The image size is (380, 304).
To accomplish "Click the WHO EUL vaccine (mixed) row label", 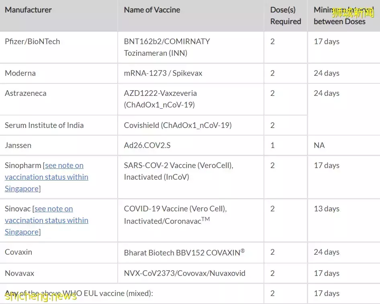I will tap(79, 294).
